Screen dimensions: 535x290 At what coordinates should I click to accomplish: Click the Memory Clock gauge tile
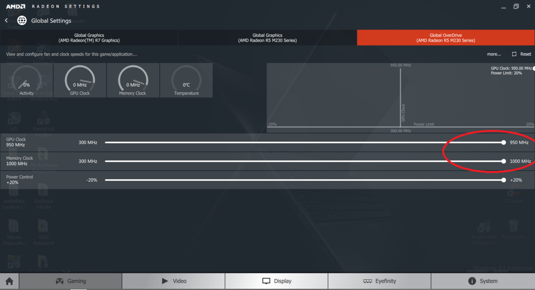pyautogui.click(x=133, y=80)
